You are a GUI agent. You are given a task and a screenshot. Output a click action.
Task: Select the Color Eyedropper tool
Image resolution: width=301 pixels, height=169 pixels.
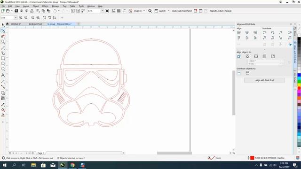(3, 105)
